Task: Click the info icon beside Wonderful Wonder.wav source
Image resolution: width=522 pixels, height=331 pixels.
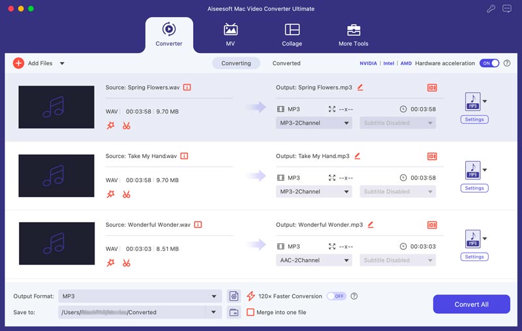Action: [198, 225]
